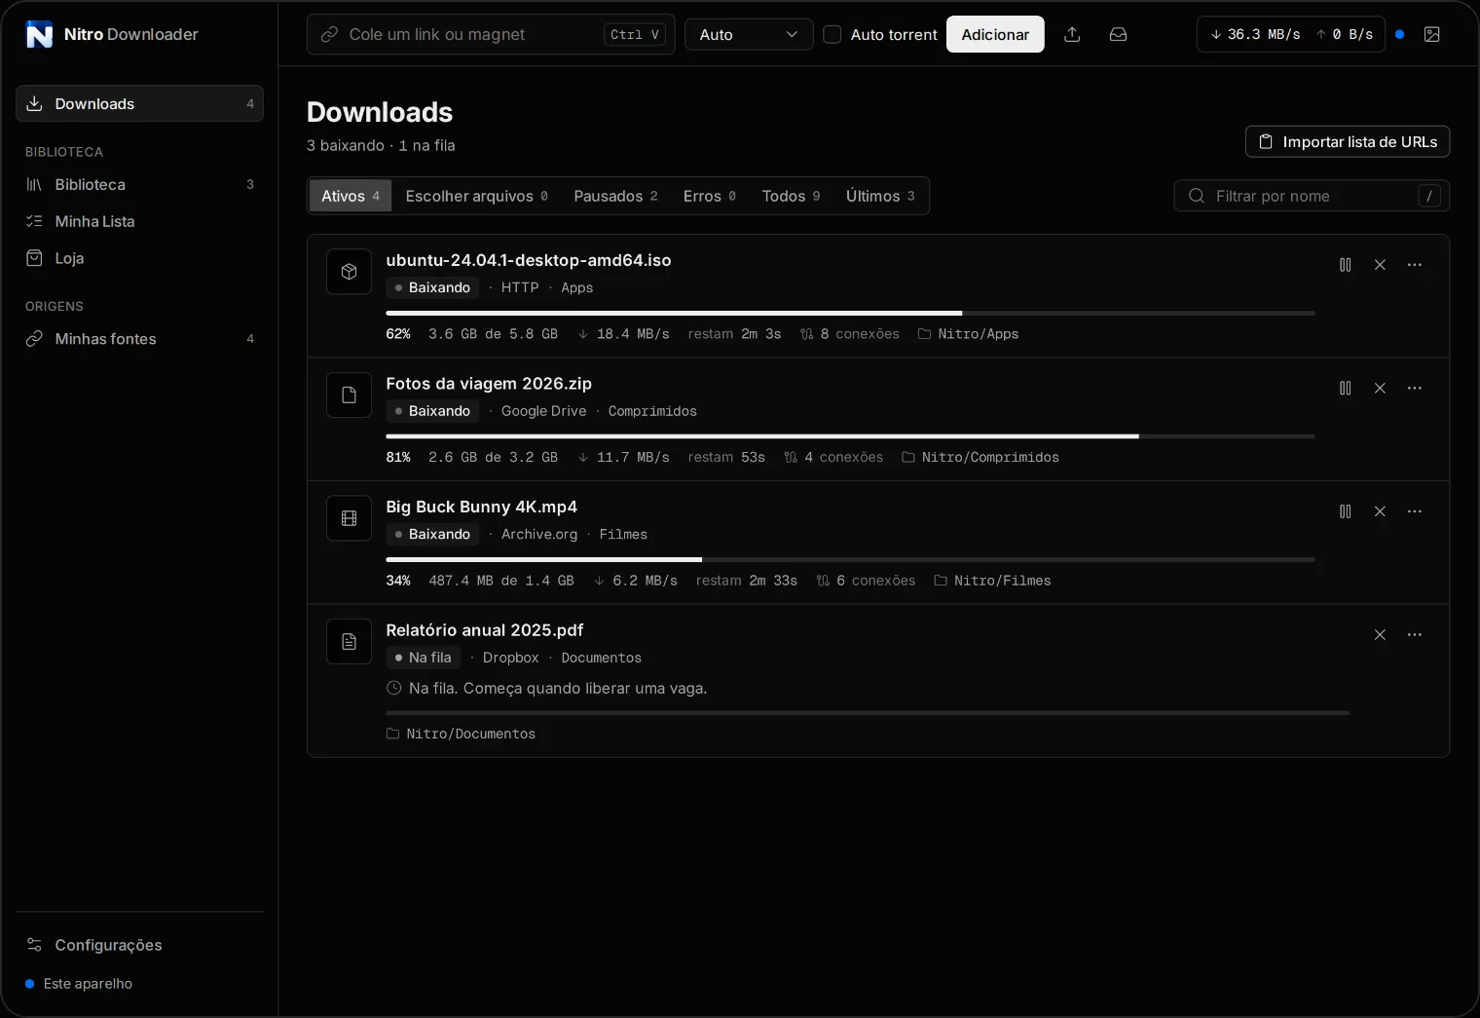1480x1018 pixels.
Task: Click the image icon at top right
Action: pos(1432,34)
